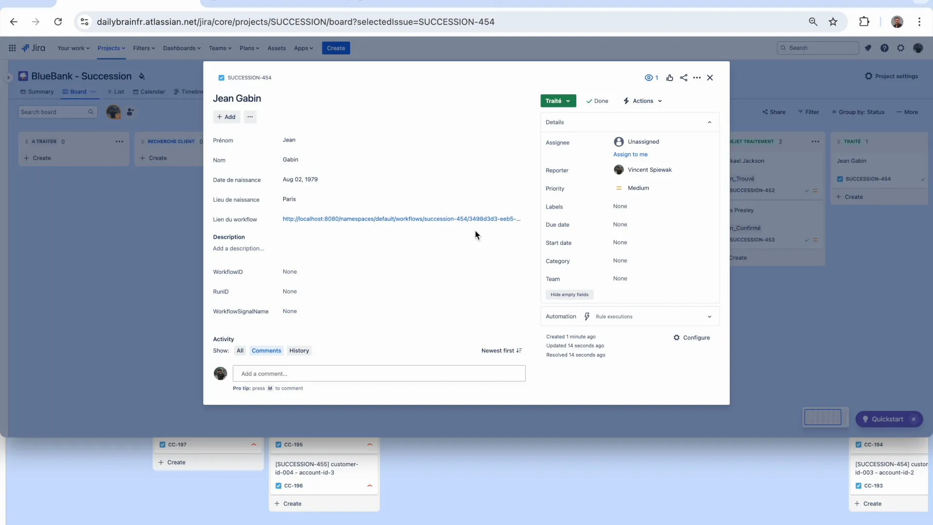
Task: Open the Actions dropdown
Action: tap(642, 101)
